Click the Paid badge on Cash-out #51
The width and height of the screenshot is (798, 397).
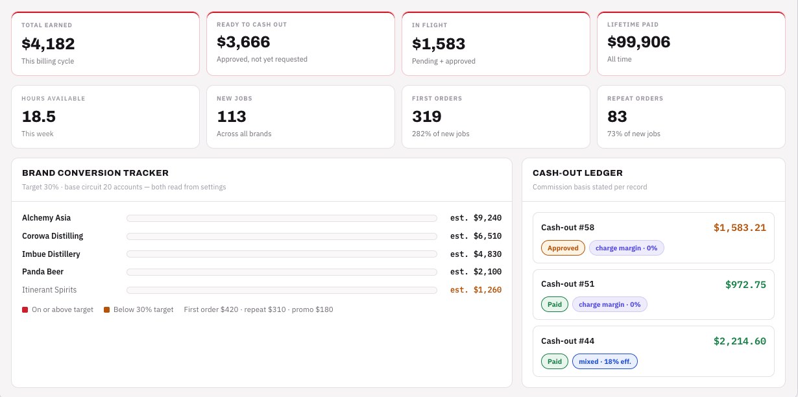click(x=555, y=304)
